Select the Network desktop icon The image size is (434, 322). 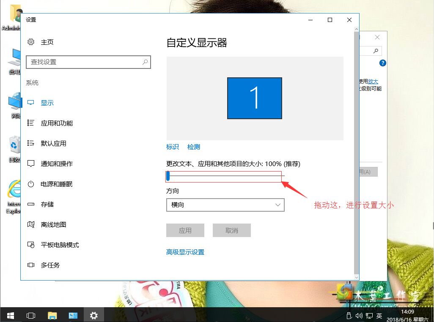[x=15, y=105]
